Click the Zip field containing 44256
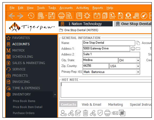This screenshot has height=120, width=154. click(95, 66)
